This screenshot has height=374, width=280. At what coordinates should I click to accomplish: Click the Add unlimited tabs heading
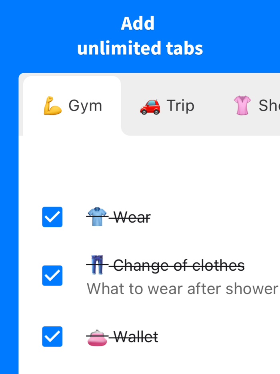(139, 36)
